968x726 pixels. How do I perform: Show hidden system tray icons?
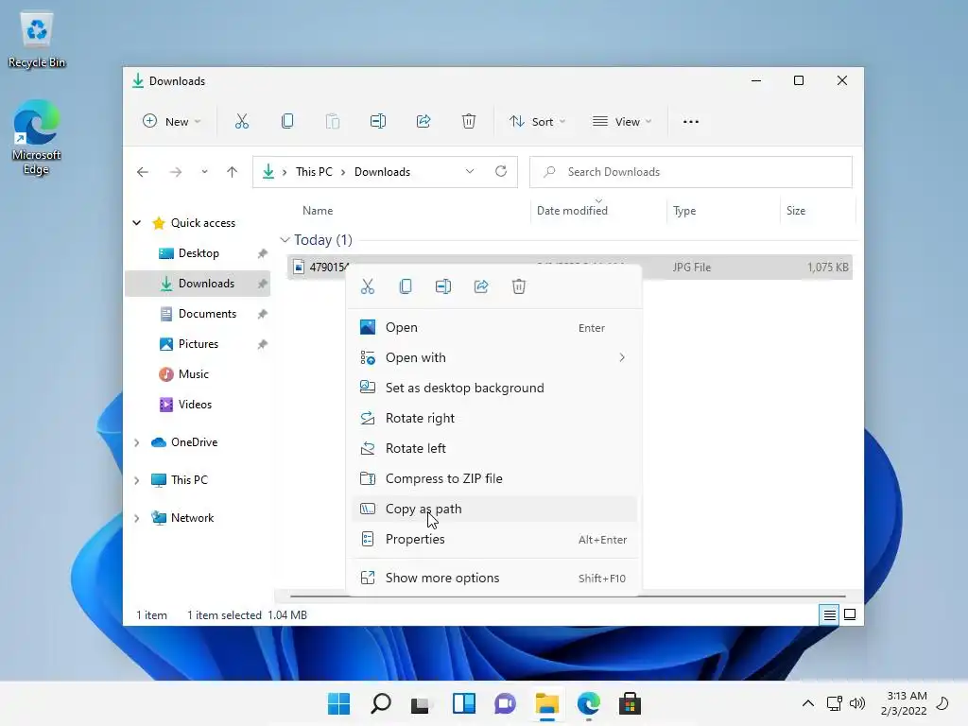807,703
